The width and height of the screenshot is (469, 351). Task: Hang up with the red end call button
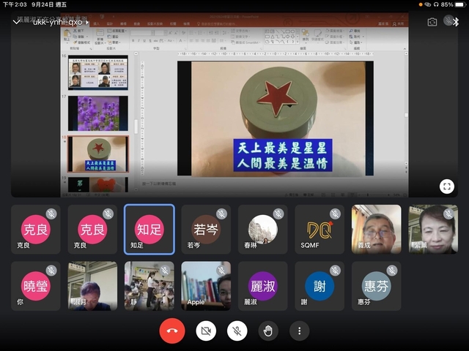171,331
